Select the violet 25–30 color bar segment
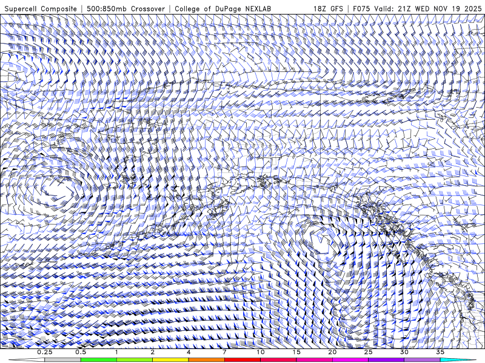 click(386, 360)
